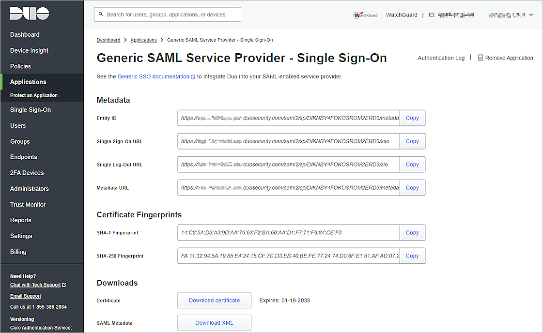Click the Duo logo in the sidebar
The height and width of the screenshot is (333, 543).
(x=28, y=13)
